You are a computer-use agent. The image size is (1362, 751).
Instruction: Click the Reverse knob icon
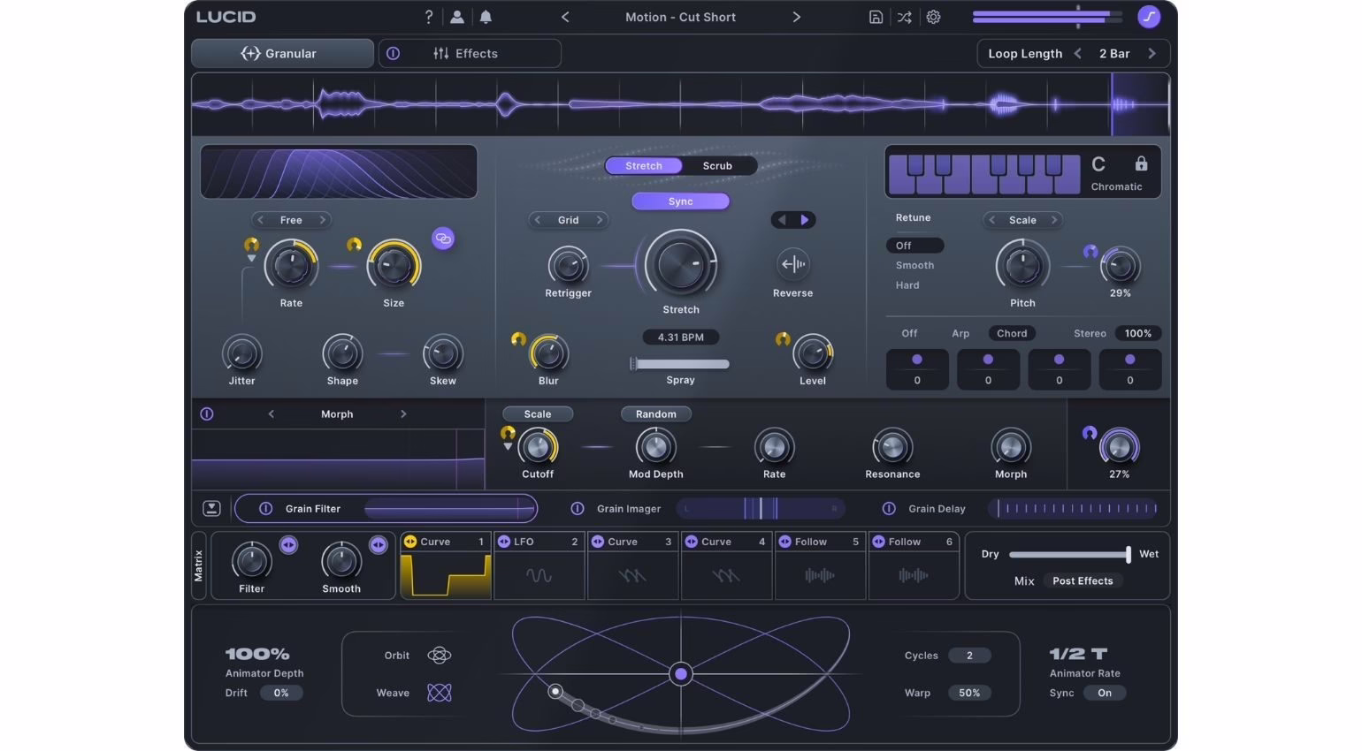[x=792, y=263]
